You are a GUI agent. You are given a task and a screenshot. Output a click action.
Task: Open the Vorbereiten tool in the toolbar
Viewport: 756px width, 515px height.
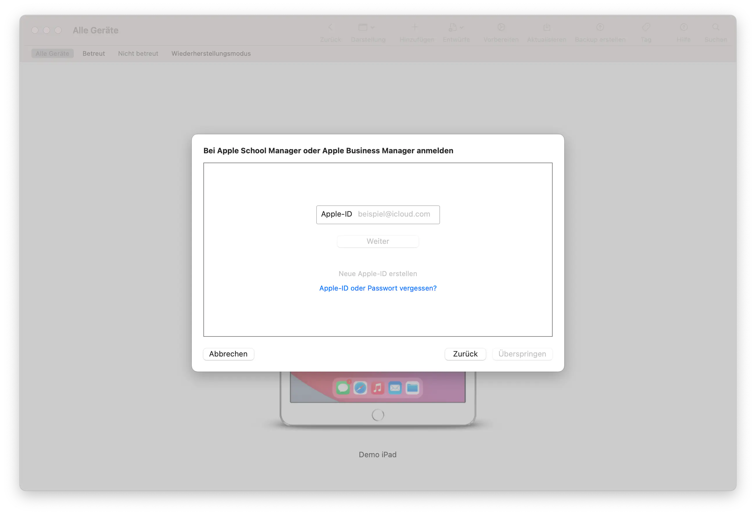tap(501, 31)
